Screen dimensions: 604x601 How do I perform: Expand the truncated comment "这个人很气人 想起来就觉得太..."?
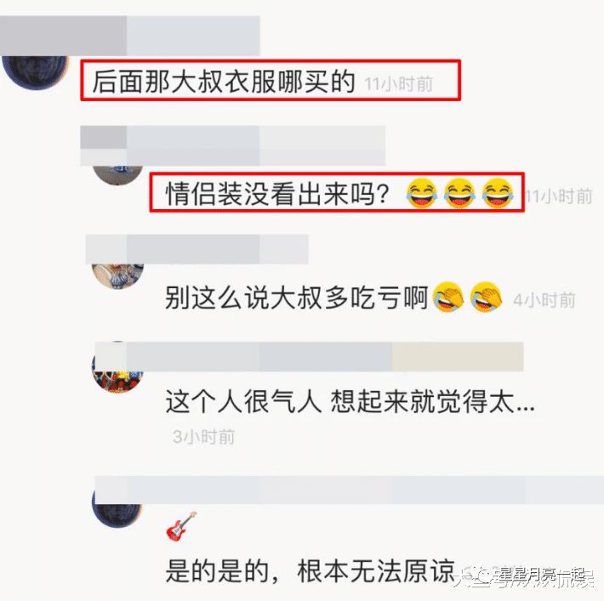point(350,401)
